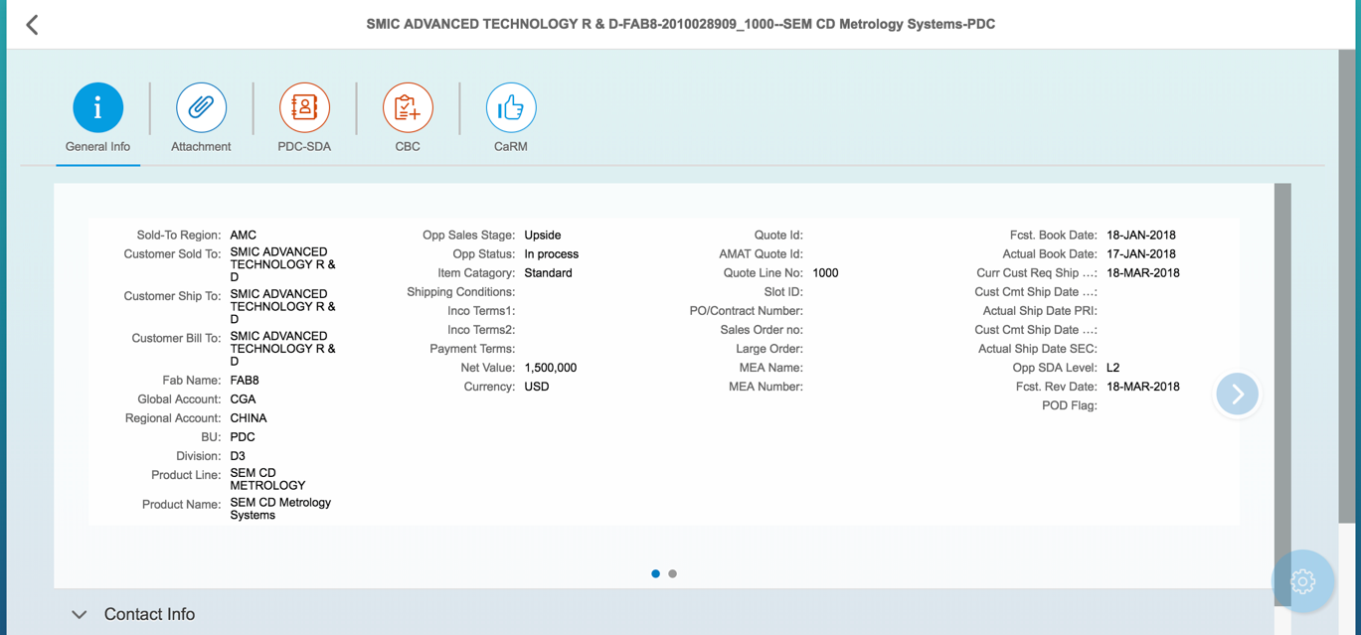
Task: Click the Quote Id label
Action: pos(778,236)
